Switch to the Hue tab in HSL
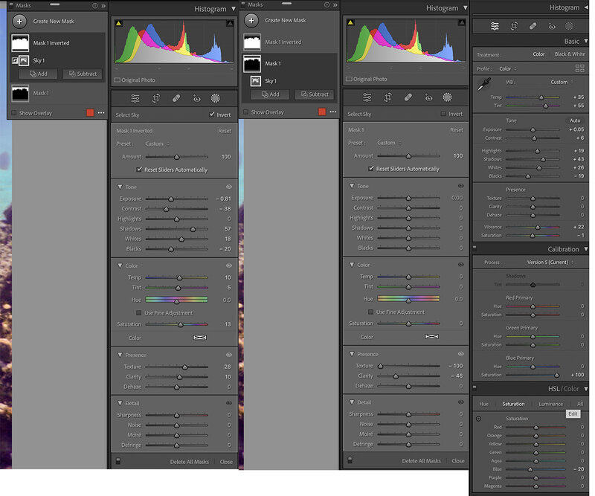The image size is (595, 496). click(x=483, y=404)
